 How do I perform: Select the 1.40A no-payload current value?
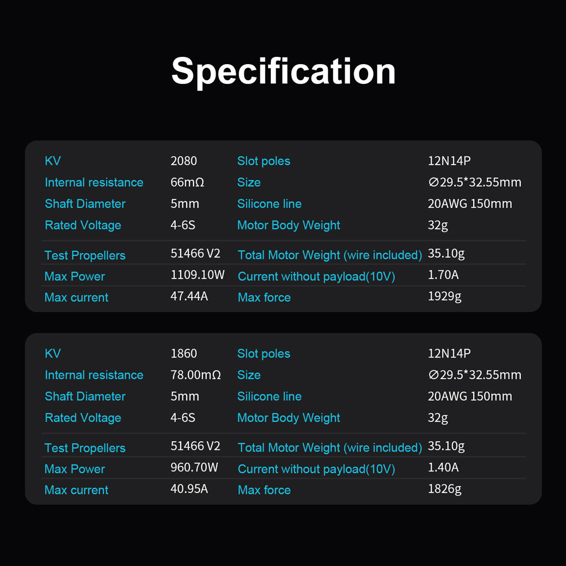(x=443, y=467)
